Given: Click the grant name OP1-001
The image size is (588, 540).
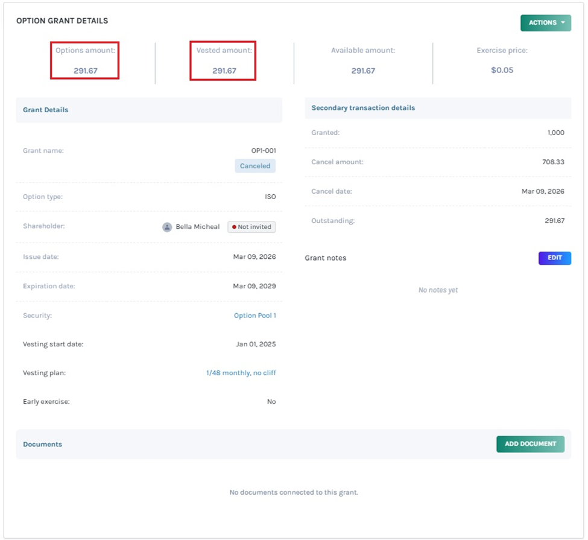Looking at the screenshot, I should 265,150.
